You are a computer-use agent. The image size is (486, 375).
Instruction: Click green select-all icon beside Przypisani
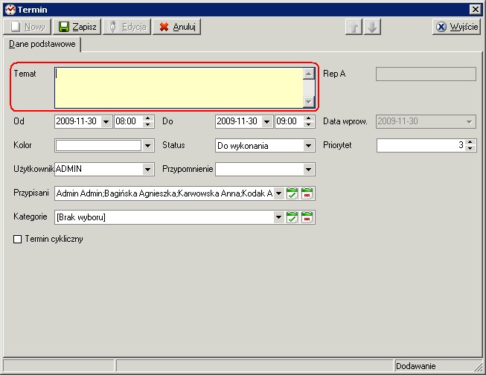click(x=292, y=193)
